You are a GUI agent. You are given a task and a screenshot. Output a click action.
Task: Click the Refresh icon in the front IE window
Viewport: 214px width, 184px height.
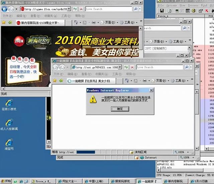(126, 67)
